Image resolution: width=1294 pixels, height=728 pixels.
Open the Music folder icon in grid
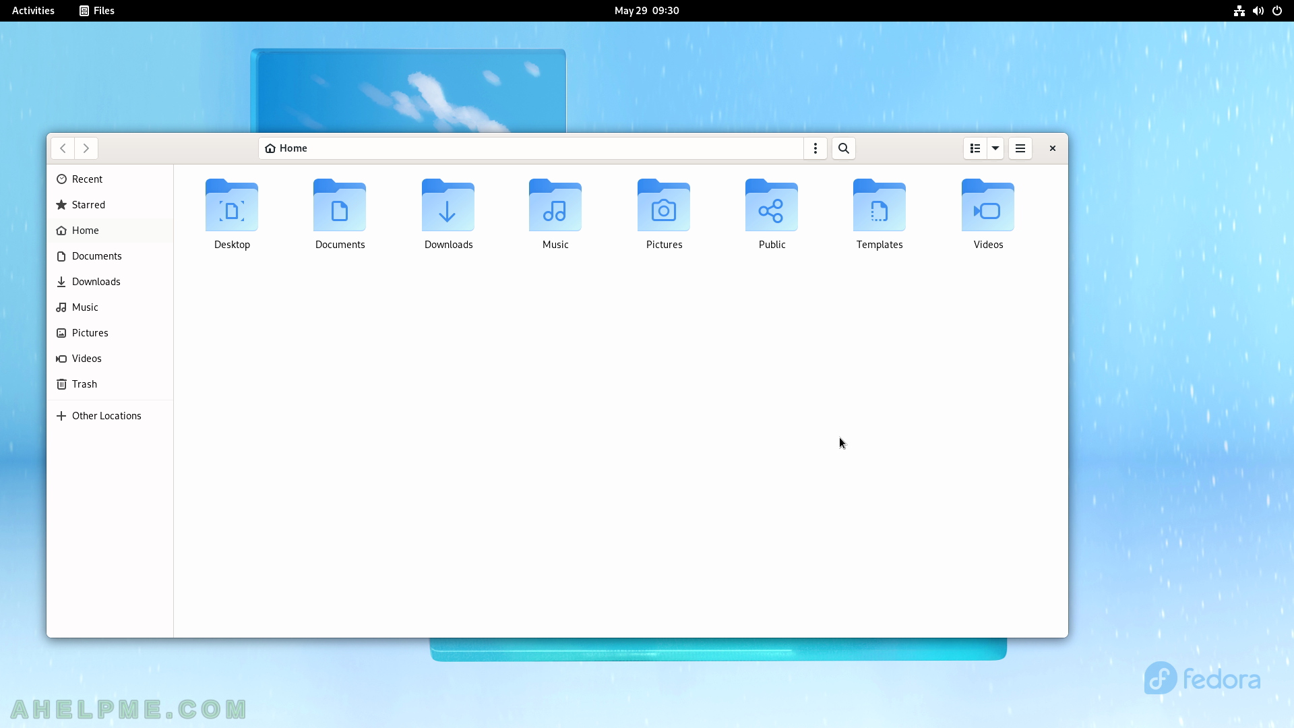tap(555, 205)
